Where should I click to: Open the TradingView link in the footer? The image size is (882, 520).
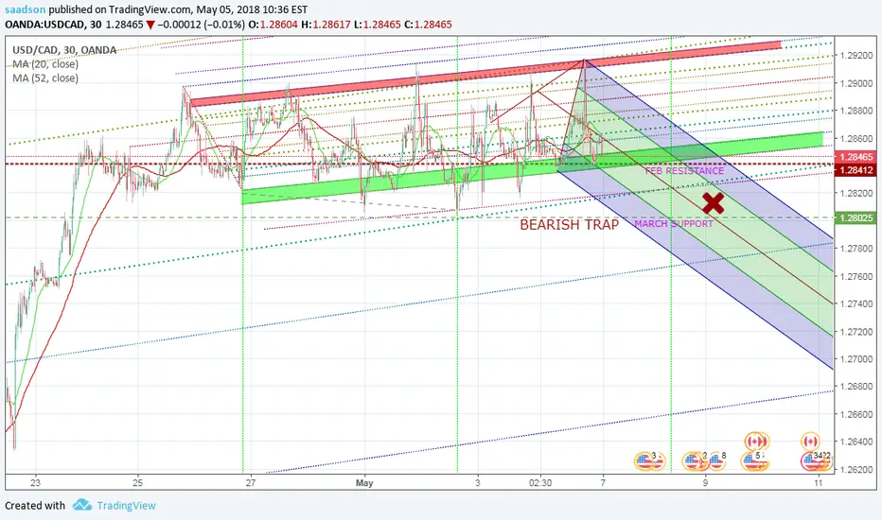[126, 506]
